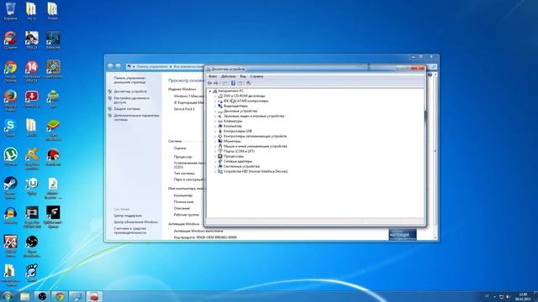Select Контроллеры запоминающих устройств item
Viewport: 538px width, 302px height.
point(255,136)
